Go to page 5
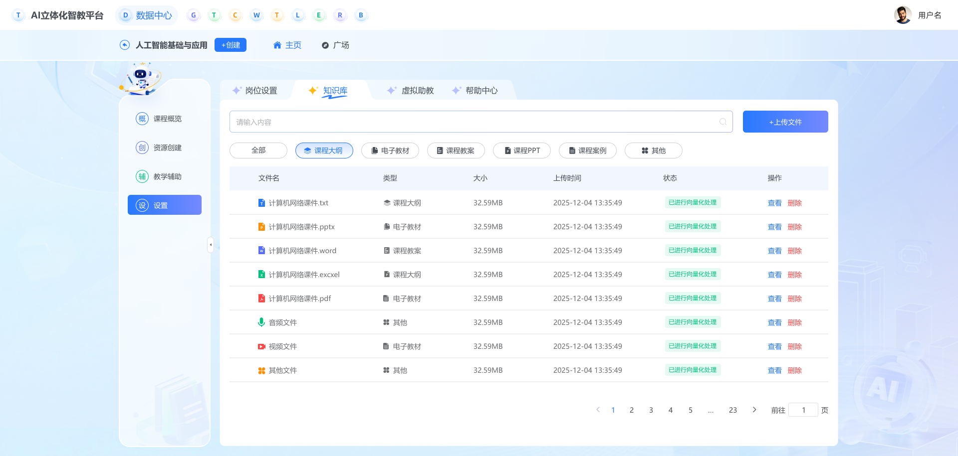 (691, 410)
